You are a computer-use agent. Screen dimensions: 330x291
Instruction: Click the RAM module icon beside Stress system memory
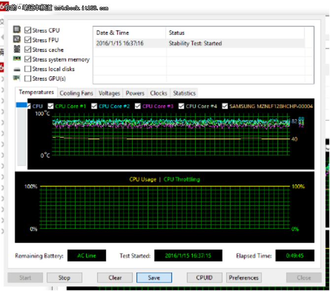pos(17,59)
